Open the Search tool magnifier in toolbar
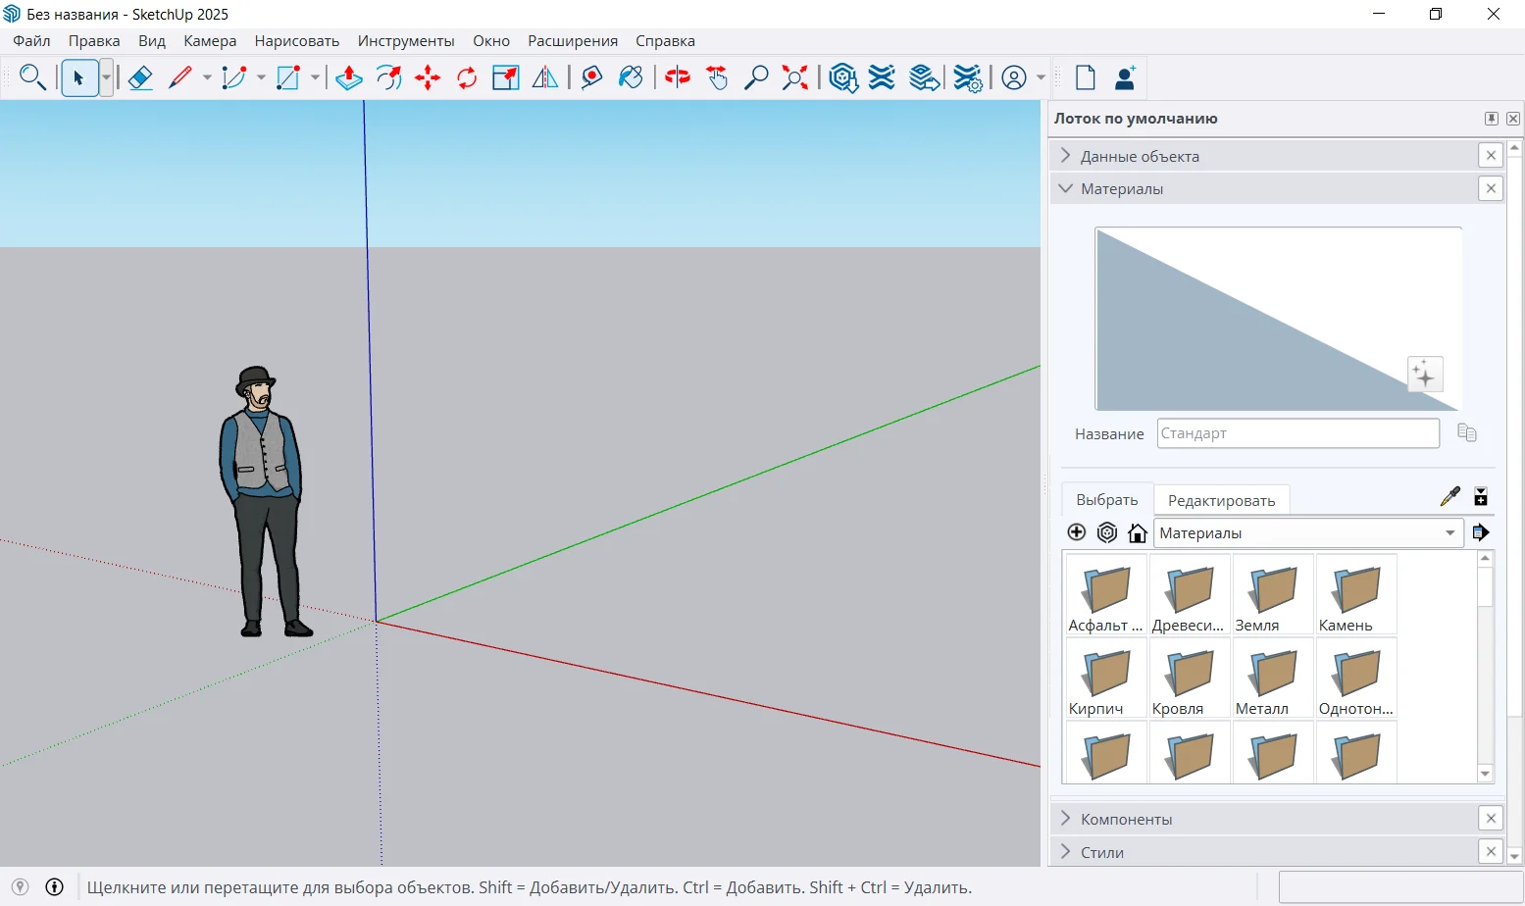The width and height of the screenshot is (1525, 906). tap(32, 77)
